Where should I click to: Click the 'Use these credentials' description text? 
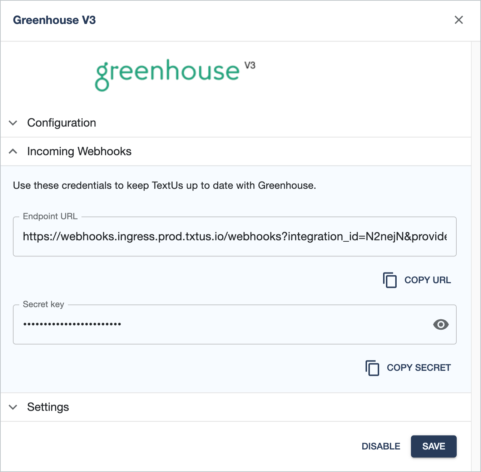click(x=164, y=186)
